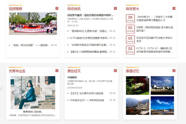Image resolution: width=186 pixels, height=124 pixels.
Task: Open the menu icon beside 原创征文
Action: [x=115, y=71]
